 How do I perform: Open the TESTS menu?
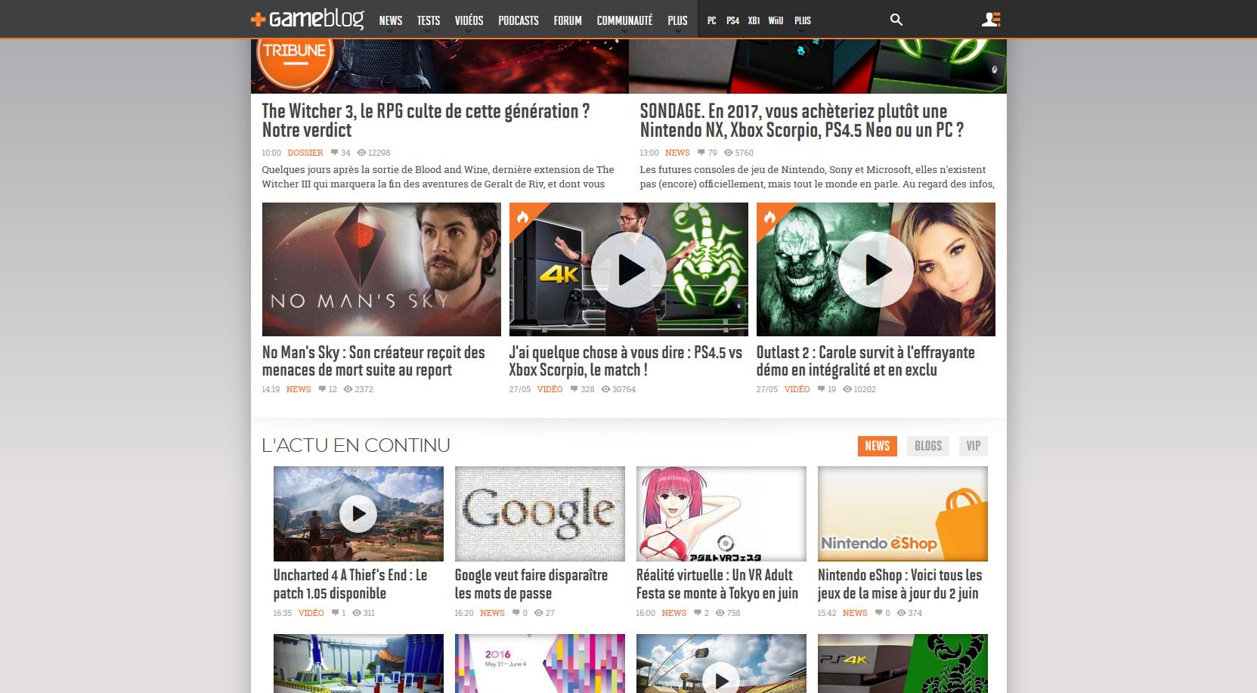click(429, 20)
